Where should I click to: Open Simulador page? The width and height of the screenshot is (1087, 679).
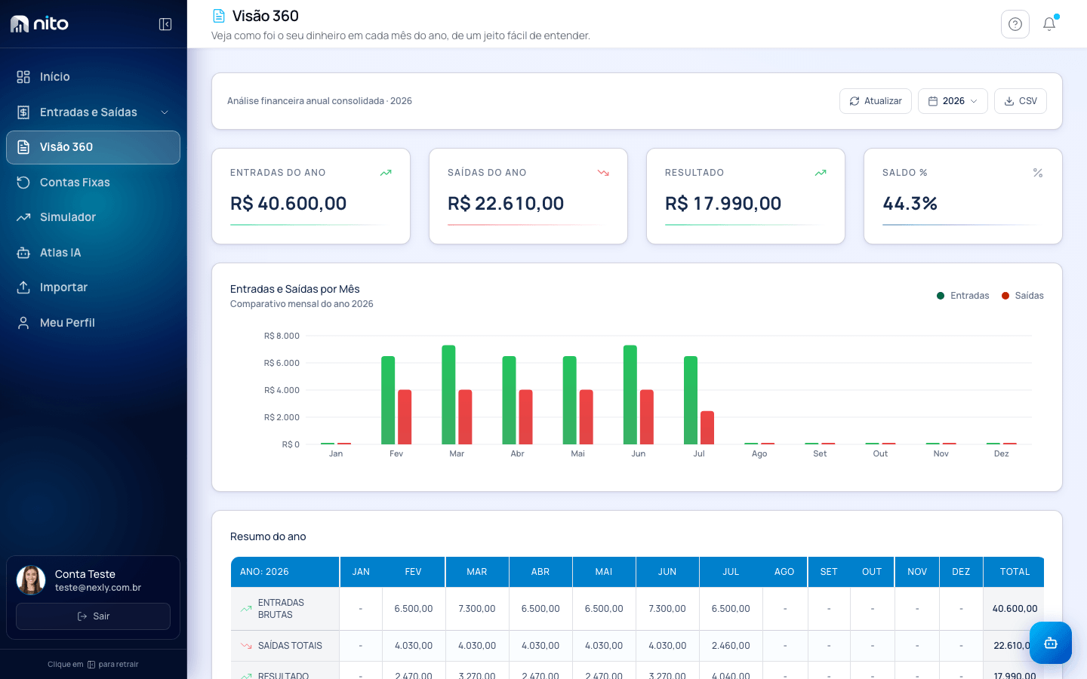pyautogui.click(x=93, y=217)
